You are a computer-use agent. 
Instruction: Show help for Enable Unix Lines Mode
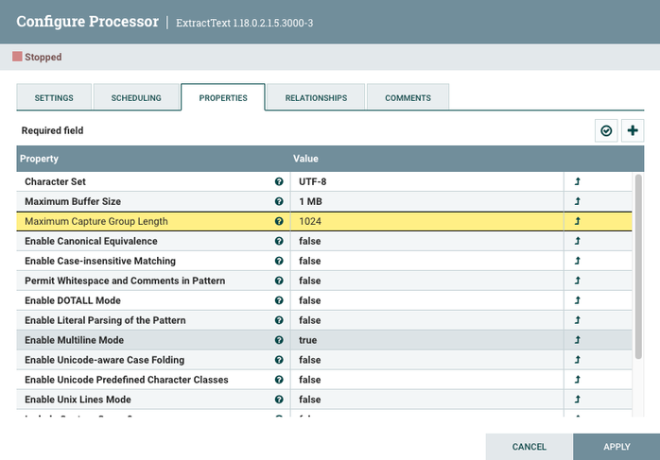point(279,400)
